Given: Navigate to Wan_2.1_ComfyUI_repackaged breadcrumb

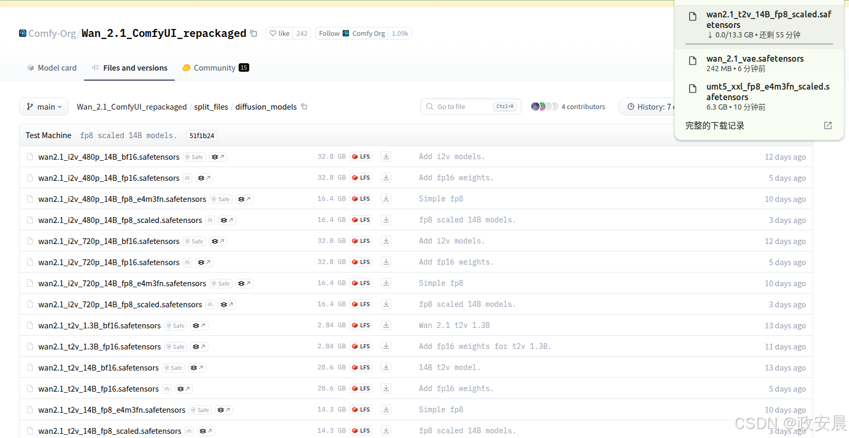Looking at the screenshot, I should click(x=131, y=106).
